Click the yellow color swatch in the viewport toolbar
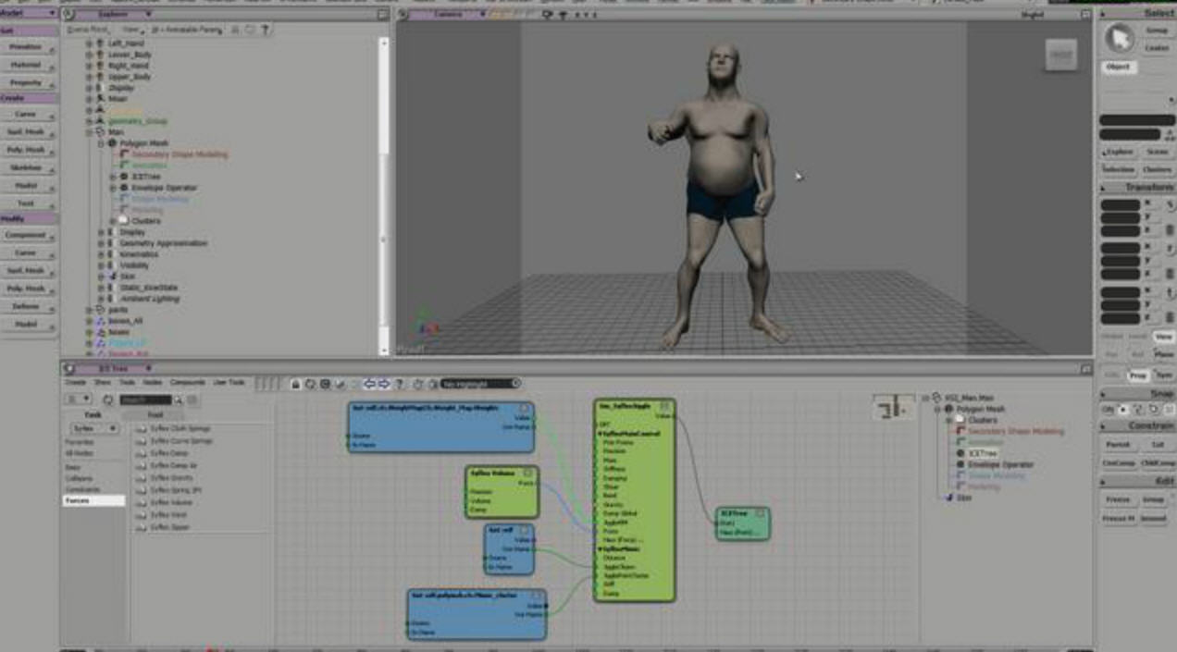1177x652 pixels. tap(494, 14)
